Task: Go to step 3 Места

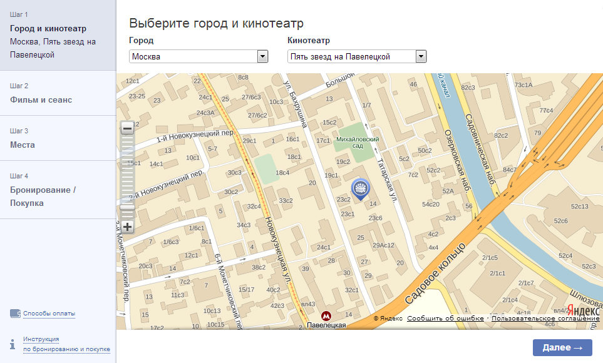Action: click(58, 138)
